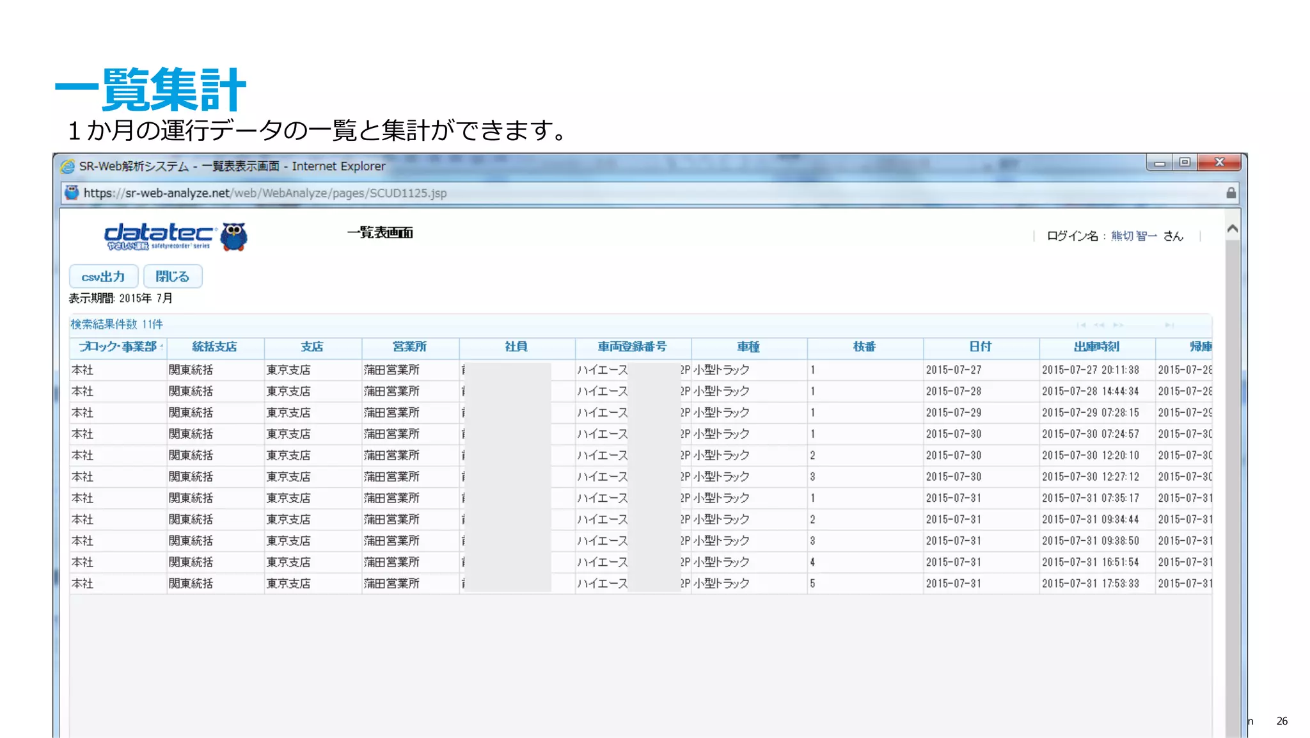Sort by 支店 column header
Screen dimensions: 1310x738
pos(312,347)
